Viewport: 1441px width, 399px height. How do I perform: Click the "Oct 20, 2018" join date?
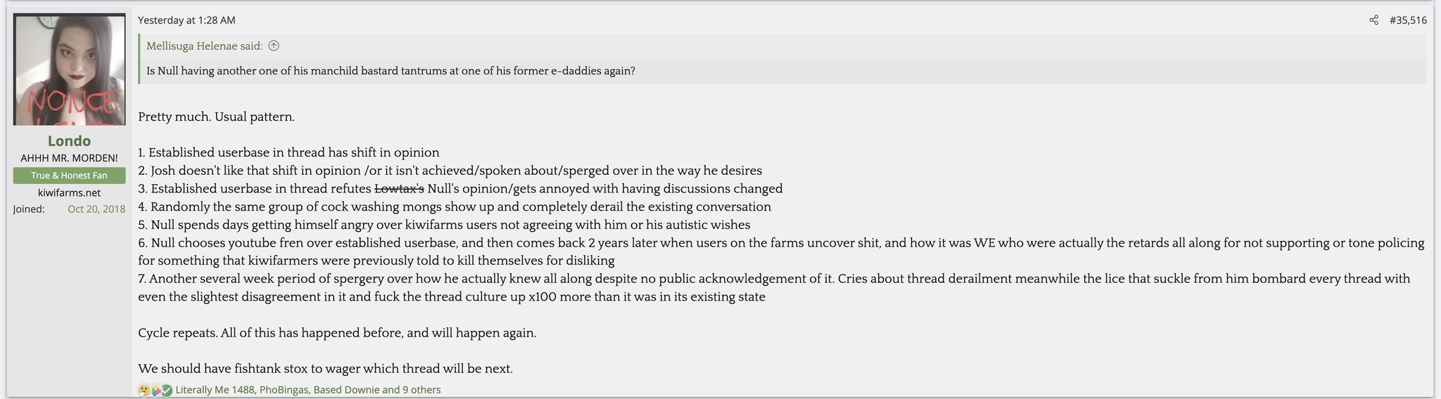click(96, 209)
